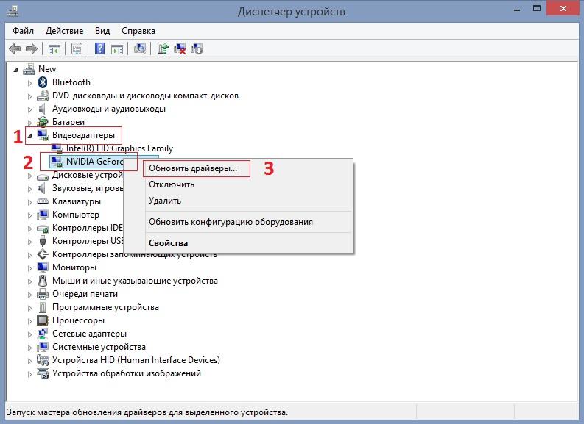Scan for hardware changes toolbar icon
This screenshot has height=424, width=584.
pos(140,48)
